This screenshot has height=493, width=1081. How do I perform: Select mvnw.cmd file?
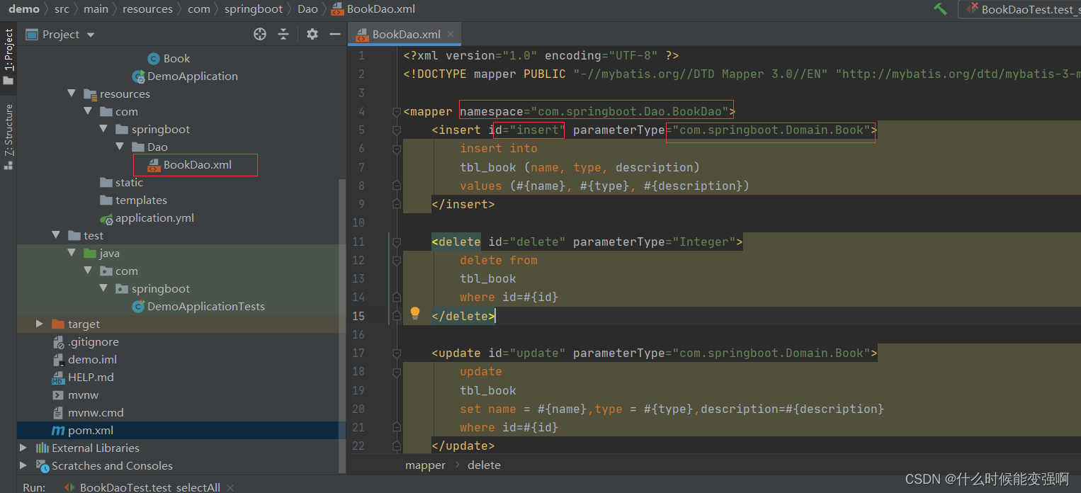(88, 412)
